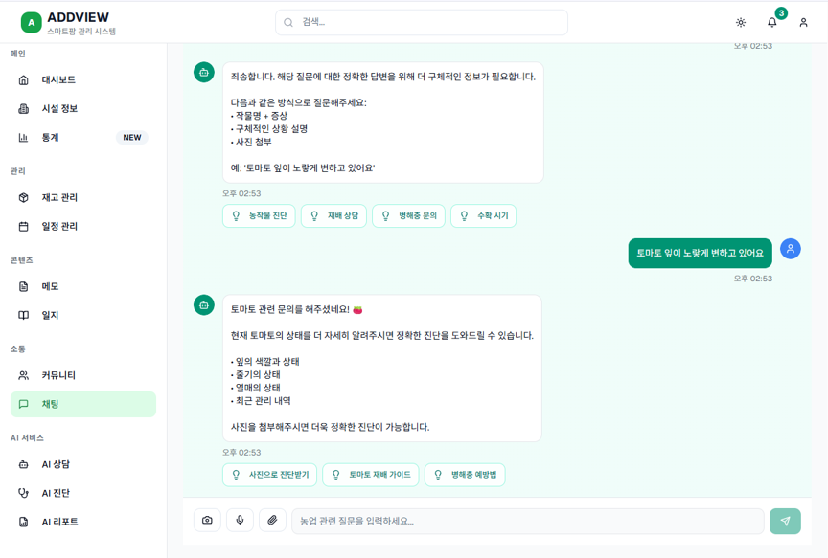
Task: Choose the 토마토 재배 가이드 option
Action: (371, 474)
